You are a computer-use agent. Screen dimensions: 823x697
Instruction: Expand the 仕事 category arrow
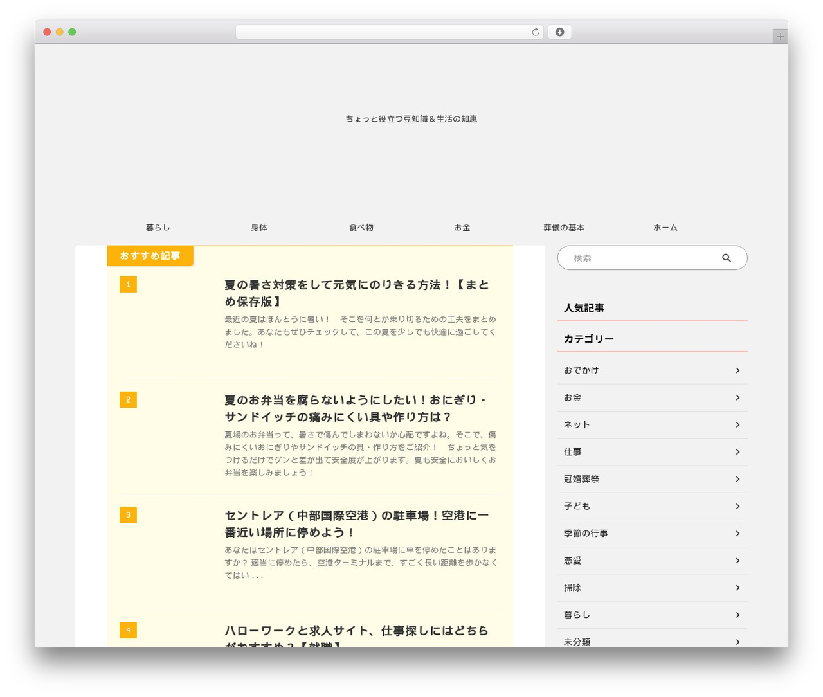(737, 452)
